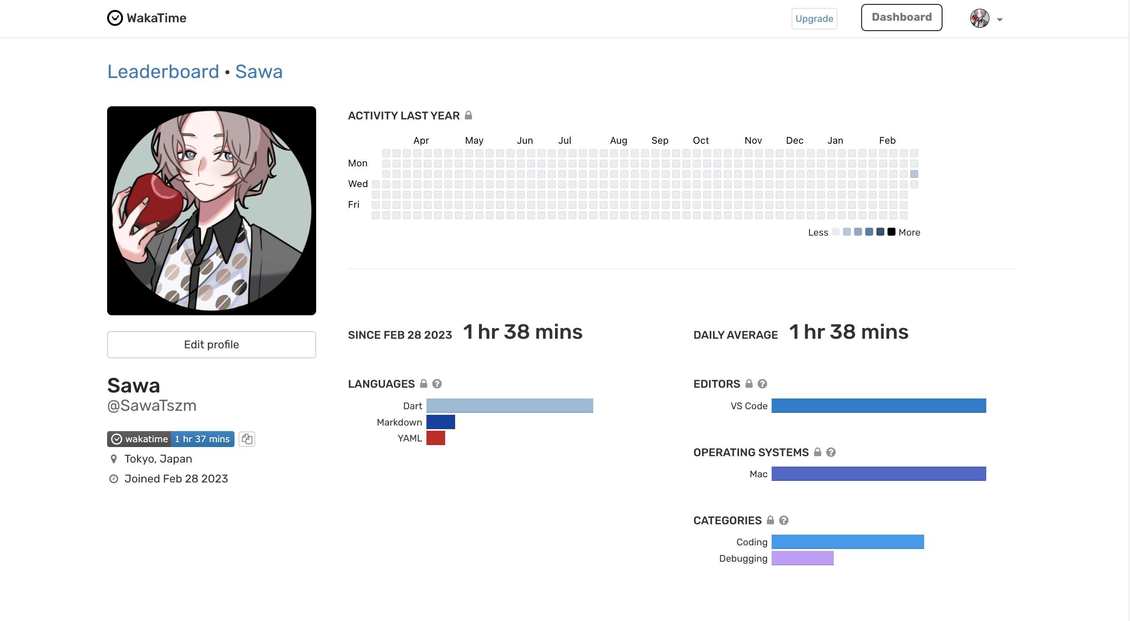Click the lock icon next to Activity Last Year
Image resolution: width=1130 pixels, height=621 pixels.
(x=468, y=115)
